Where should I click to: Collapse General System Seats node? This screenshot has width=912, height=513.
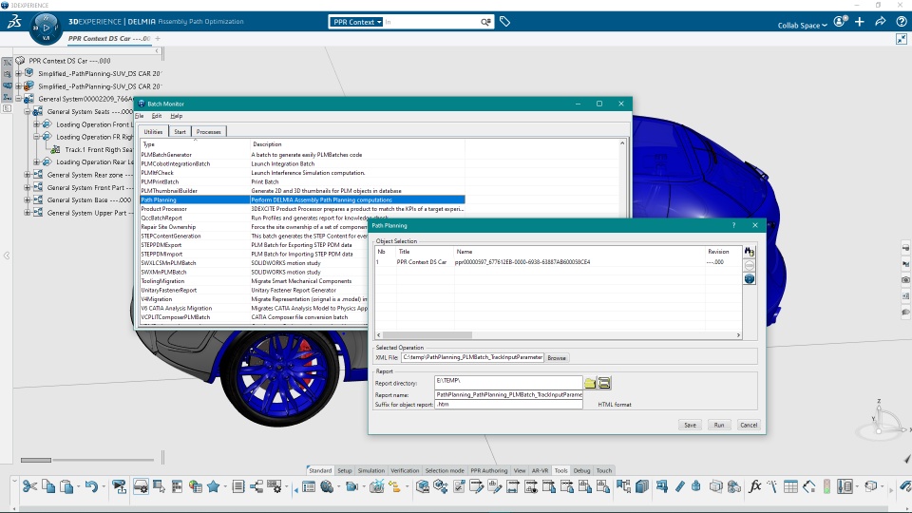[27, 111]
